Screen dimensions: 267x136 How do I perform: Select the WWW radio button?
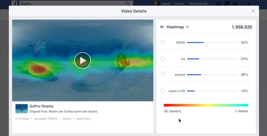click(x=163, y=42)
